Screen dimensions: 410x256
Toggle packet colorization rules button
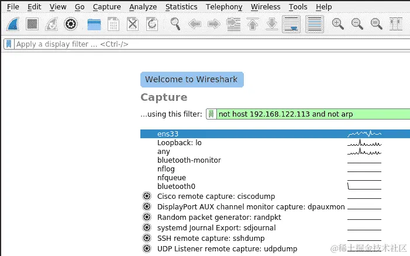click(315, 24)
